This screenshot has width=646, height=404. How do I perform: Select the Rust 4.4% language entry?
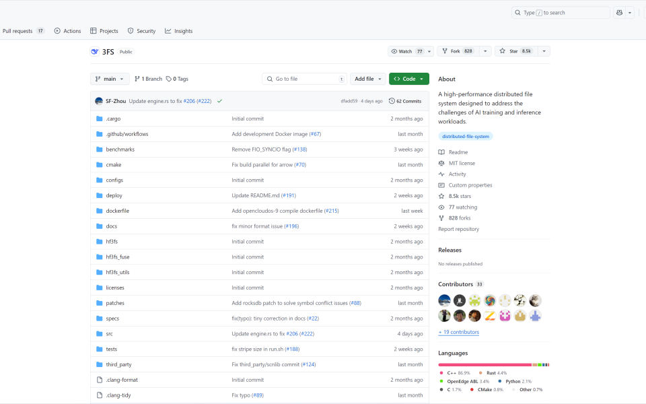pos(493,373)
